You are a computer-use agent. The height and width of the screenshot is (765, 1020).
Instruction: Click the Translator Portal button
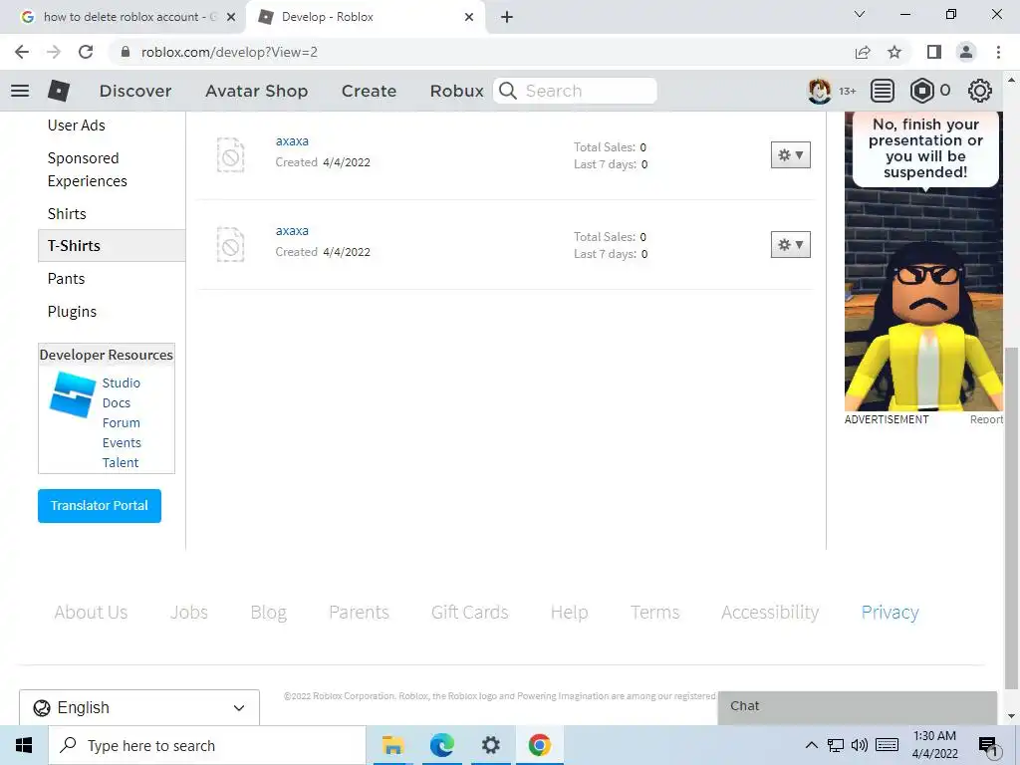tap(100, 506)
